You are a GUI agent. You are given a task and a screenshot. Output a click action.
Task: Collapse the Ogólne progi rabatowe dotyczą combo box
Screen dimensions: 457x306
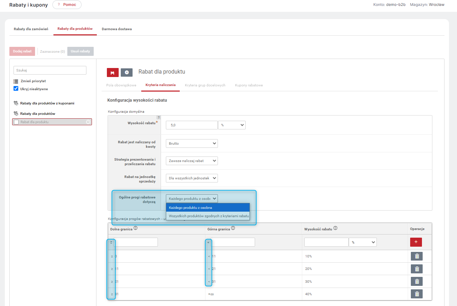pyautogui.click(x=192, y=198)
